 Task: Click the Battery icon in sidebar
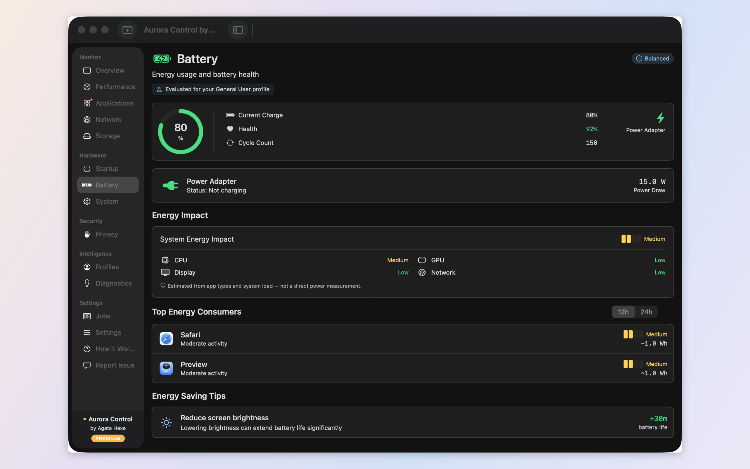coord(87,185)
